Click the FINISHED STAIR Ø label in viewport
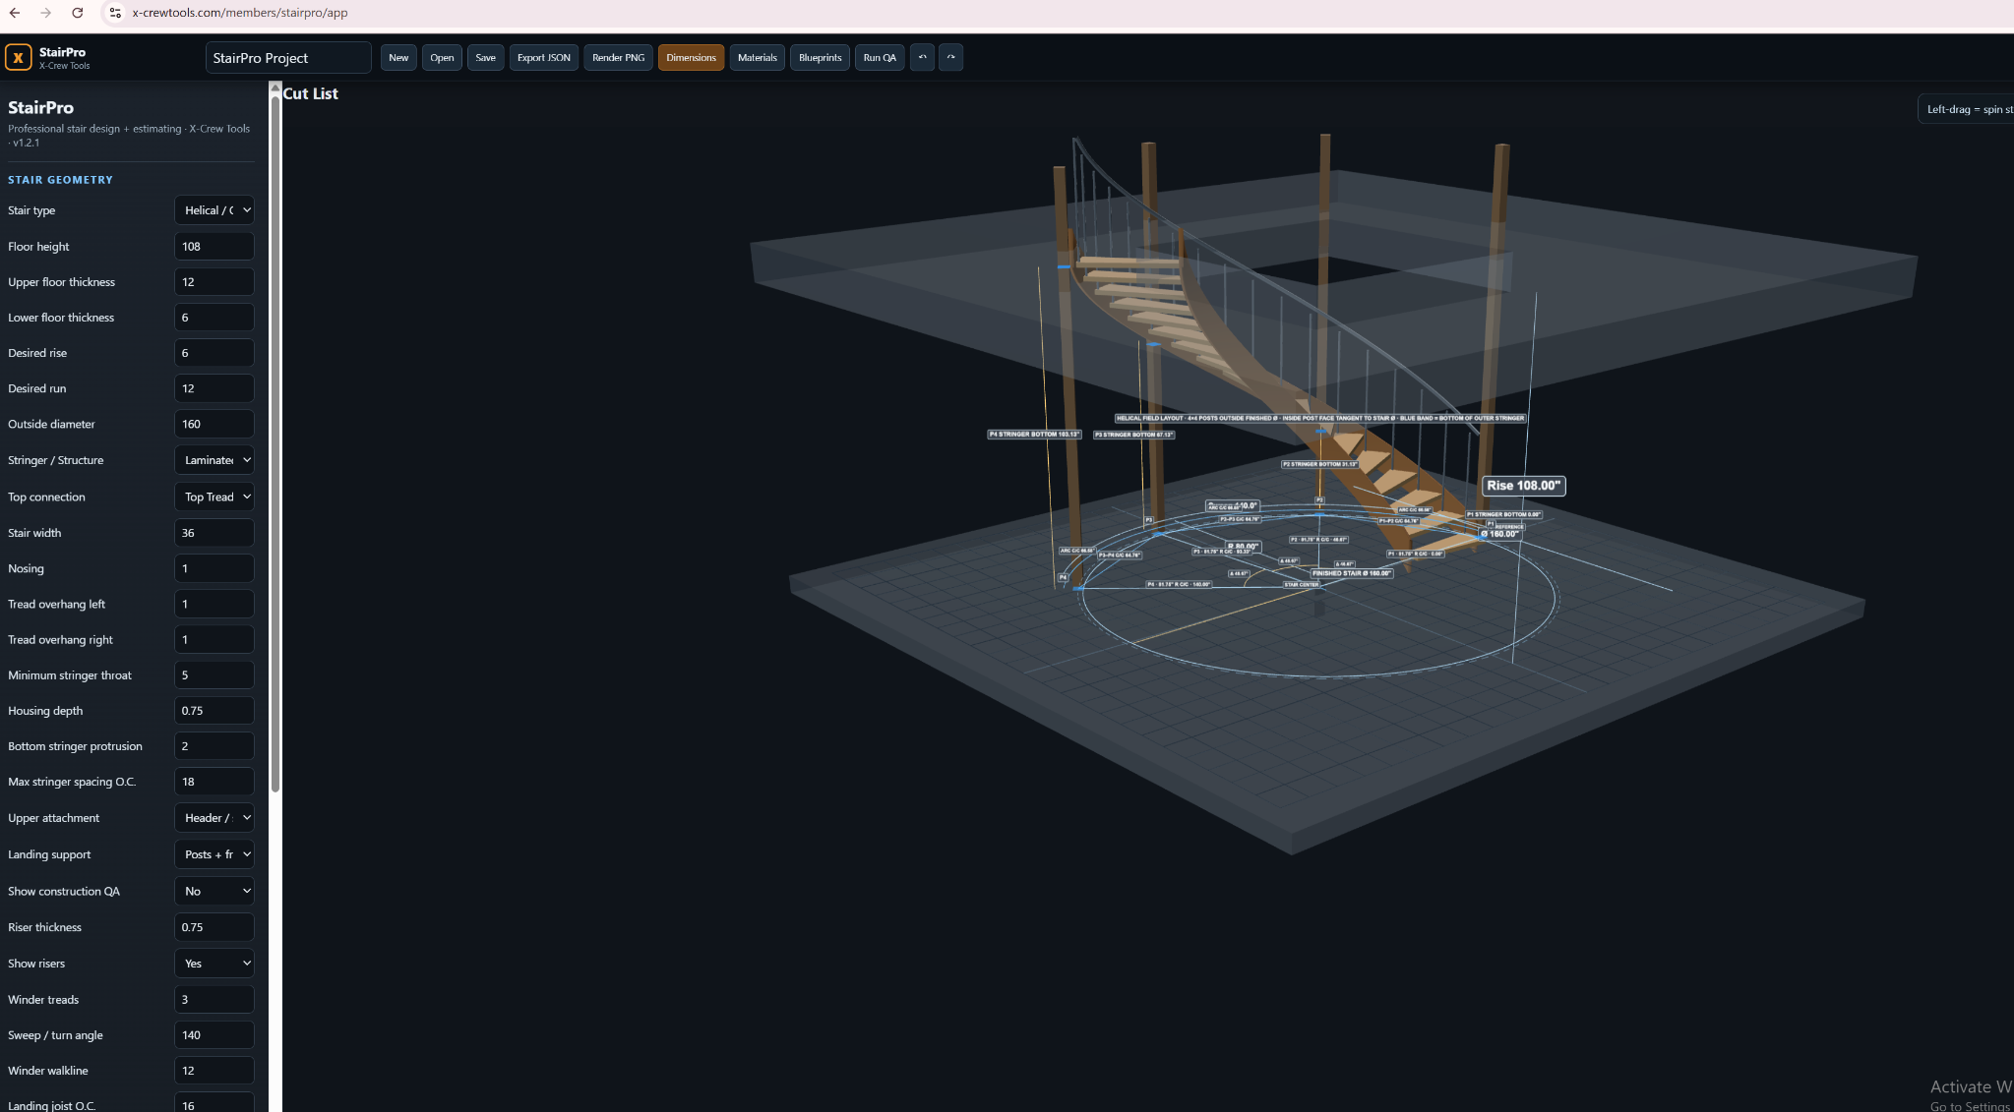2014x1112 pixels. (x=1352, y=573)
